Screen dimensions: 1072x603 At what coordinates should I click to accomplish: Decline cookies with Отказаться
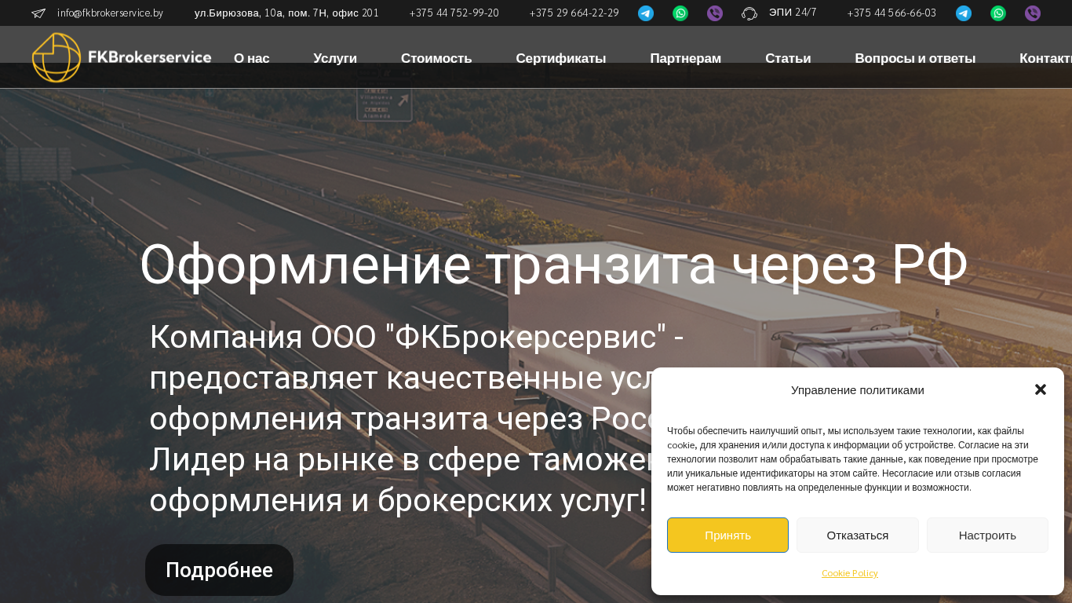coord(858,535)
